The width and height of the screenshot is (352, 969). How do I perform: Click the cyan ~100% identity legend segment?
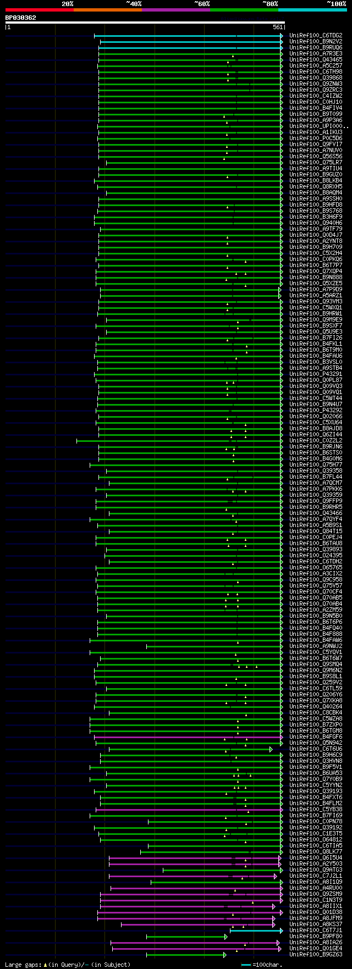coord(312,9)
